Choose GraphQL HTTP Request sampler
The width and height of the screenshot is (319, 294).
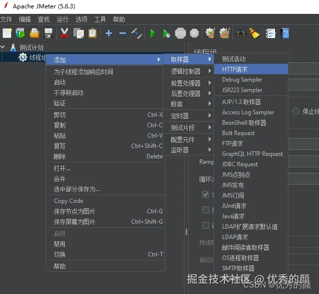251,154
